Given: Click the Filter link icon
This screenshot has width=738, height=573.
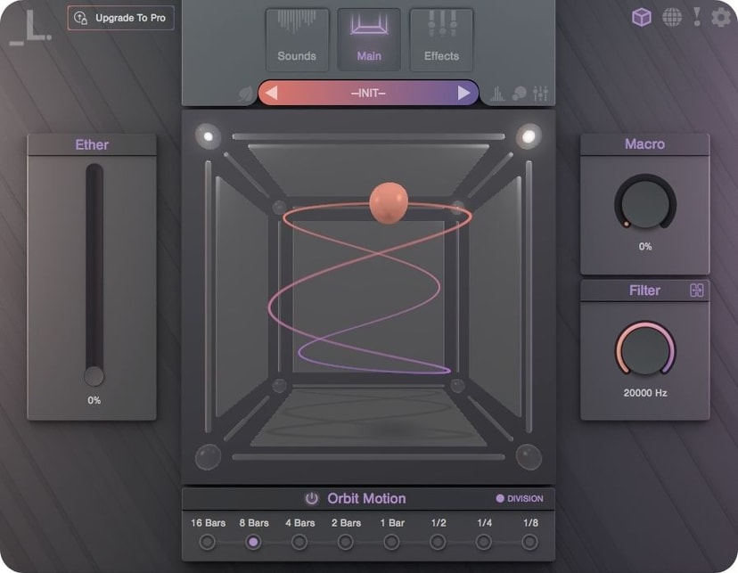Looking at the screenshot, I should pyautogui.click(x=697, y=291).
